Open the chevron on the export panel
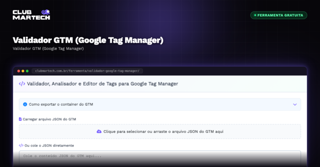Viewport: 320px width, 167px height. pos(295,104)
